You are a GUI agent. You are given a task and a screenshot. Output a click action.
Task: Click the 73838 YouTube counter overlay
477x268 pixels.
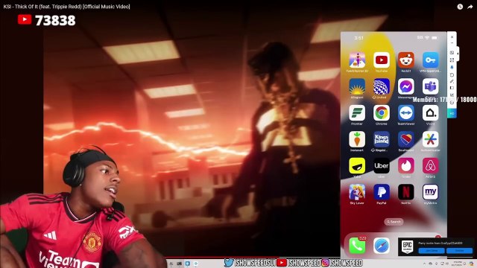[x=46, y=20]
